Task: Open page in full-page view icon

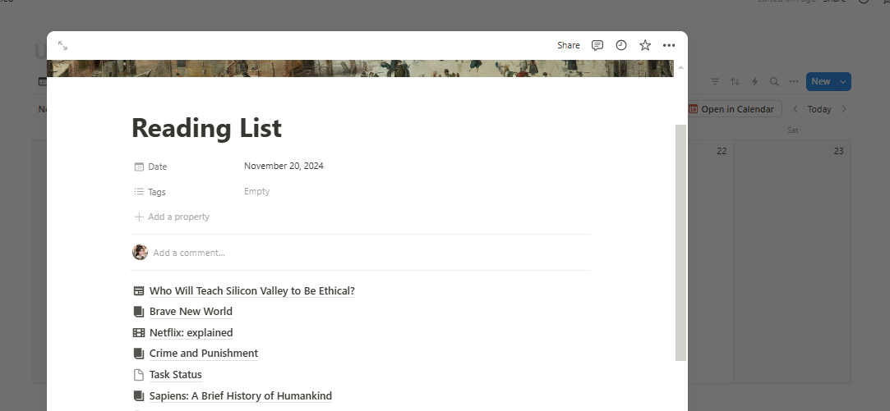Action: [63, 45]
